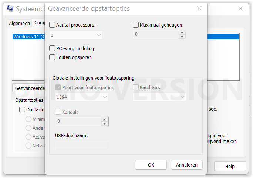Toggle the PCI-vergrendeling checkbox

(x=52, y=48)
